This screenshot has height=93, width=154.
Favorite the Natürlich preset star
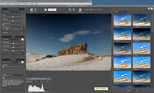click(x=114, y=55)
